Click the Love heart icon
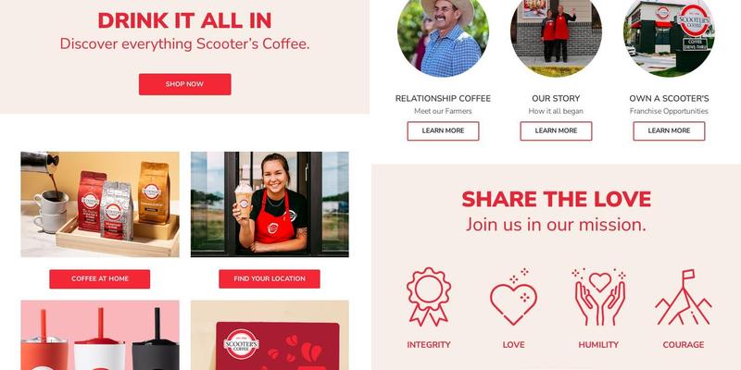 [x=514, y=297]
